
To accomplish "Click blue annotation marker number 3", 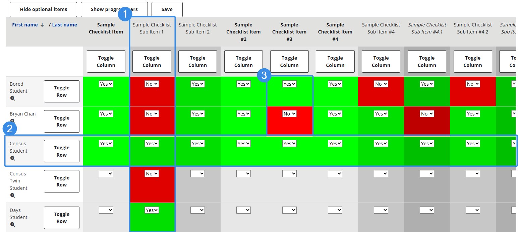I will 264,76.
